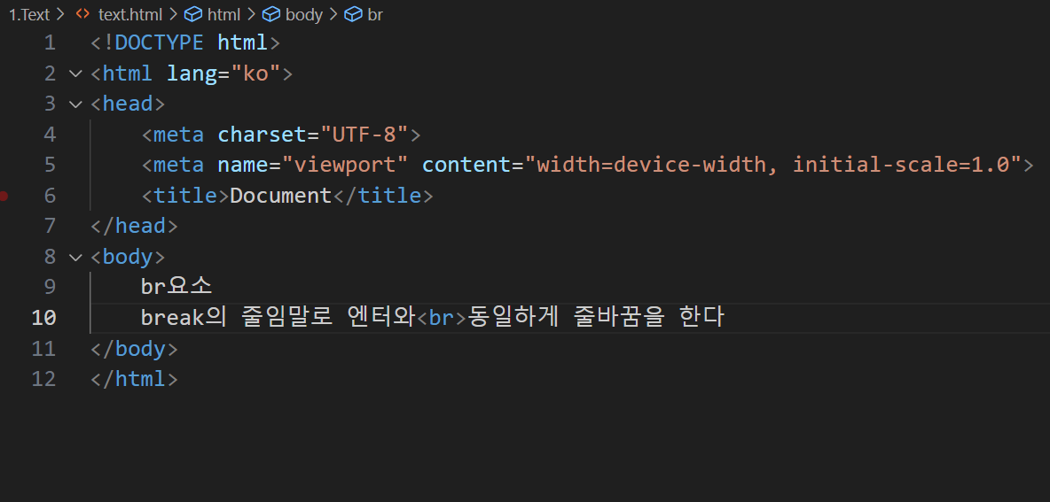This screenshot has height=502, width=1050.
Task: Collapse the head tag fold on line 3
Action: 75,104
